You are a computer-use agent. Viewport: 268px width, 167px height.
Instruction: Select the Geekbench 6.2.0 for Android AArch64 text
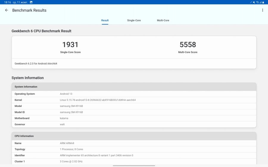(36, 64)
